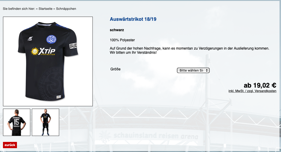Click the up-down arrows of the size selector
Viewport: 281px width, 152px height.
click(x=207, y=70)
